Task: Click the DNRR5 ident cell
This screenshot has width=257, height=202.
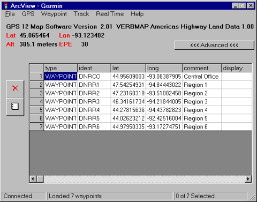Action: pos(94,118)
